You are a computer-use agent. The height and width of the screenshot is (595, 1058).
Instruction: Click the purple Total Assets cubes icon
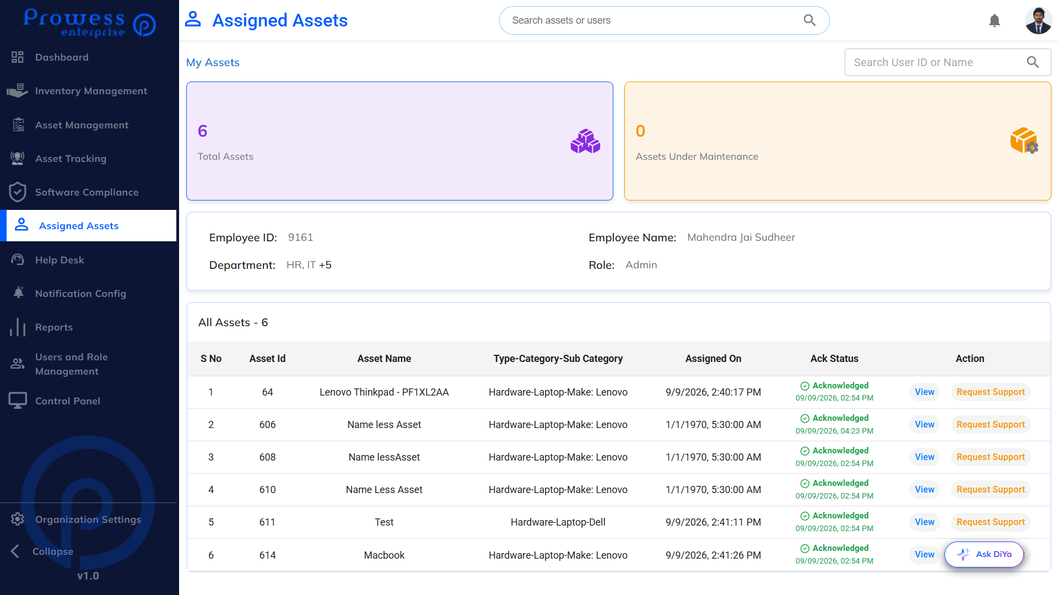coord(585,141)
